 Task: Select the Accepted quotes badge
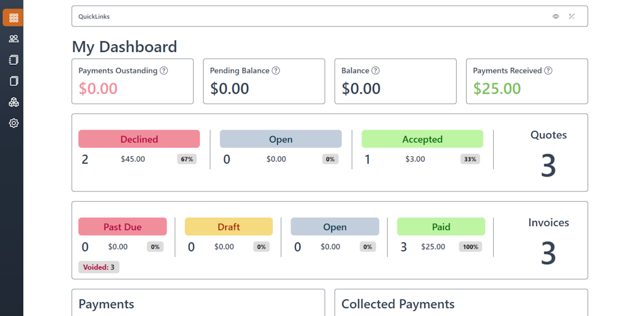click(x=422, y=139)
